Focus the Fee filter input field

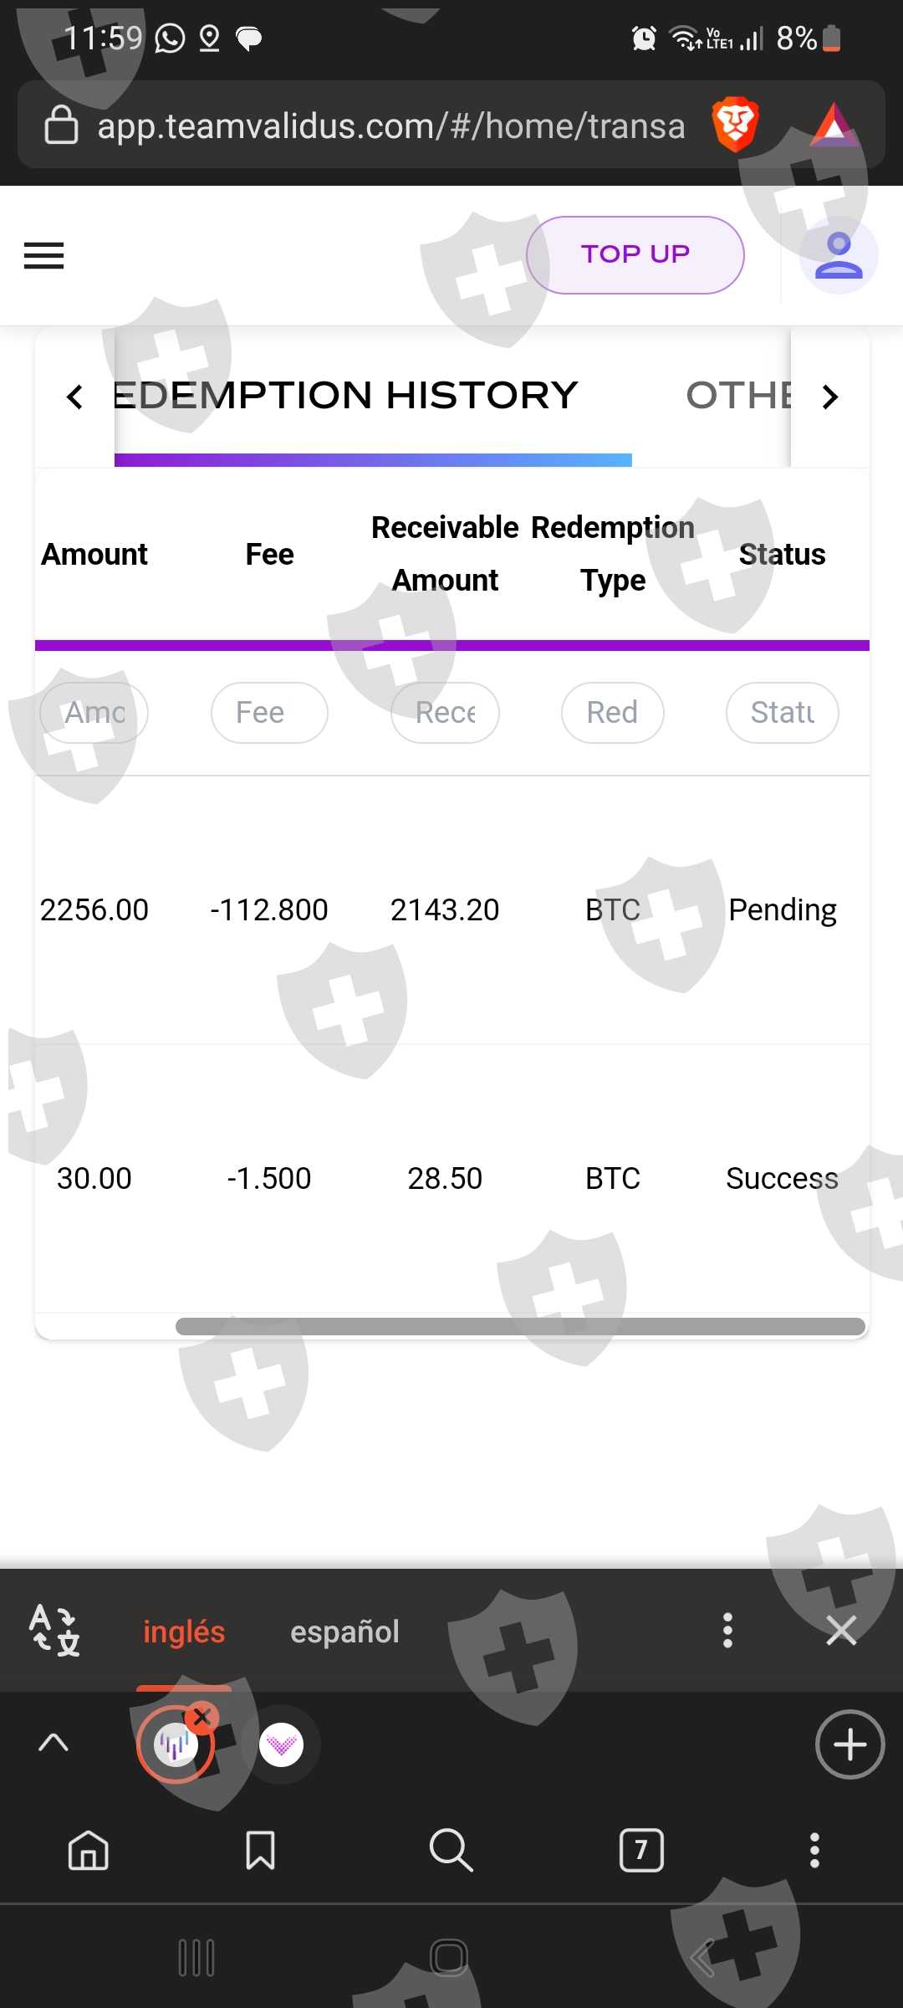pos(268,713)
